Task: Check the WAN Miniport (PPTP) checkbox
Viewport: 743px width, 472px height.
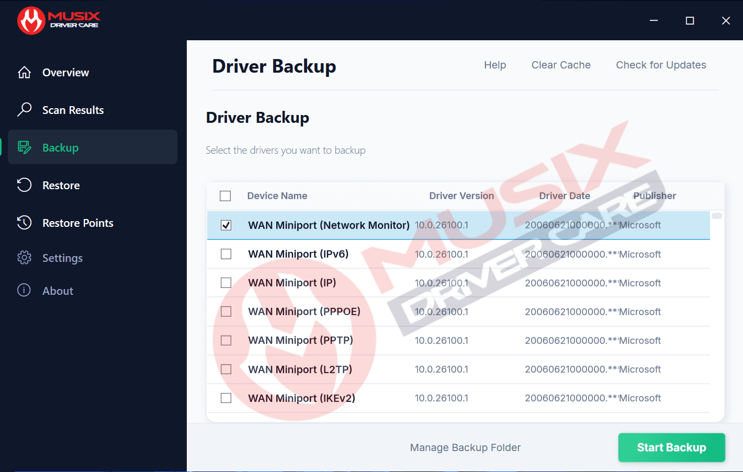Action: click(226, 340)
